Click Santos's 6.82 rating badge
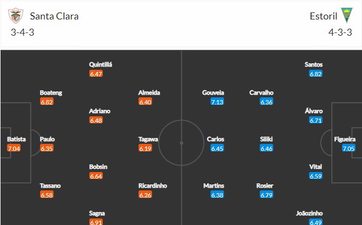The image size is (362, 225). click(x=316, y=74)
